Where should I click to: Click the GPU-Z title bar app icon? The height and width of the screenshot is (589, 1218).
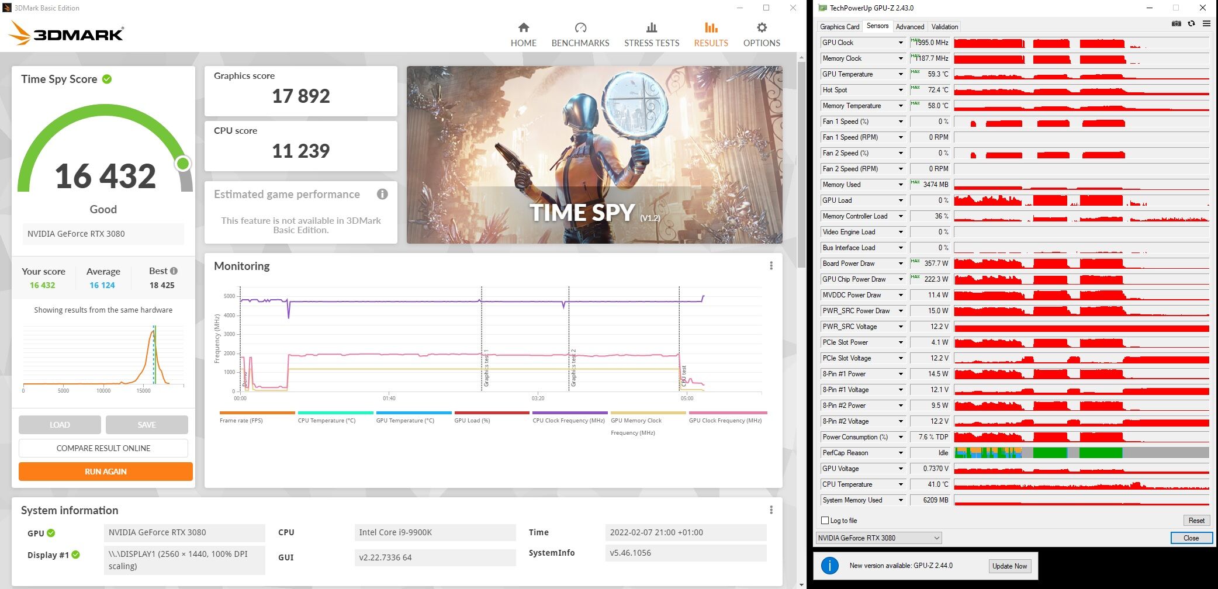click(x=822, y=8)
